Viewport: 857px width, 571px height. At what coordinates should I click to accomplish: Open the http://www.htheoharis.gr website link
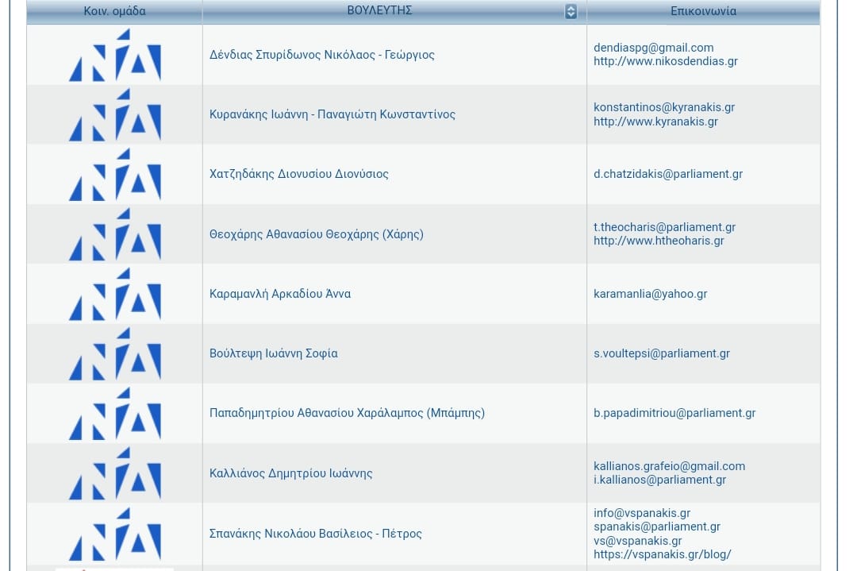pyautogui.click(x=659, y=241)
